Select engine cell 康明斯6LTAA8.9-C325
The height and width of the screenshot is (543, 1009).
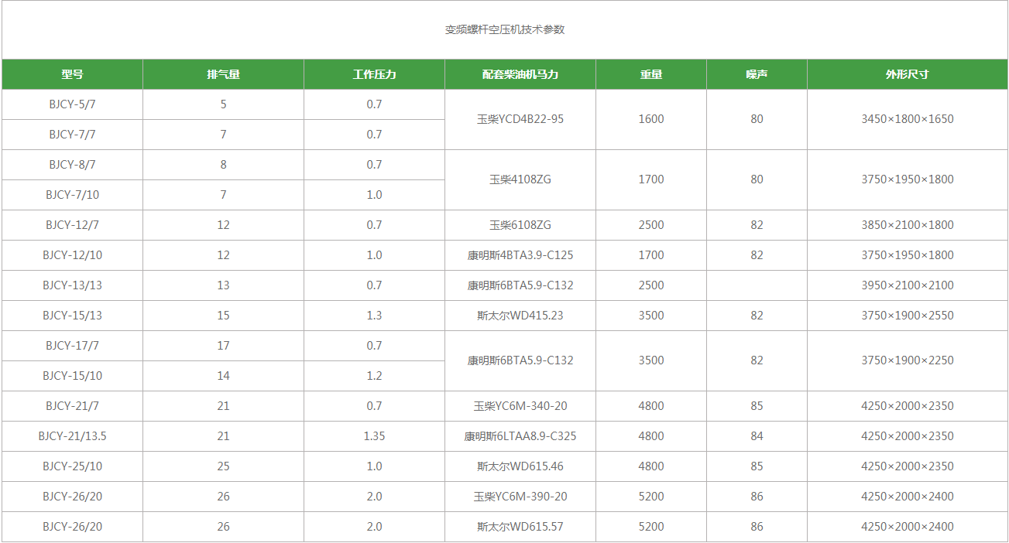[x=520, y=436]
